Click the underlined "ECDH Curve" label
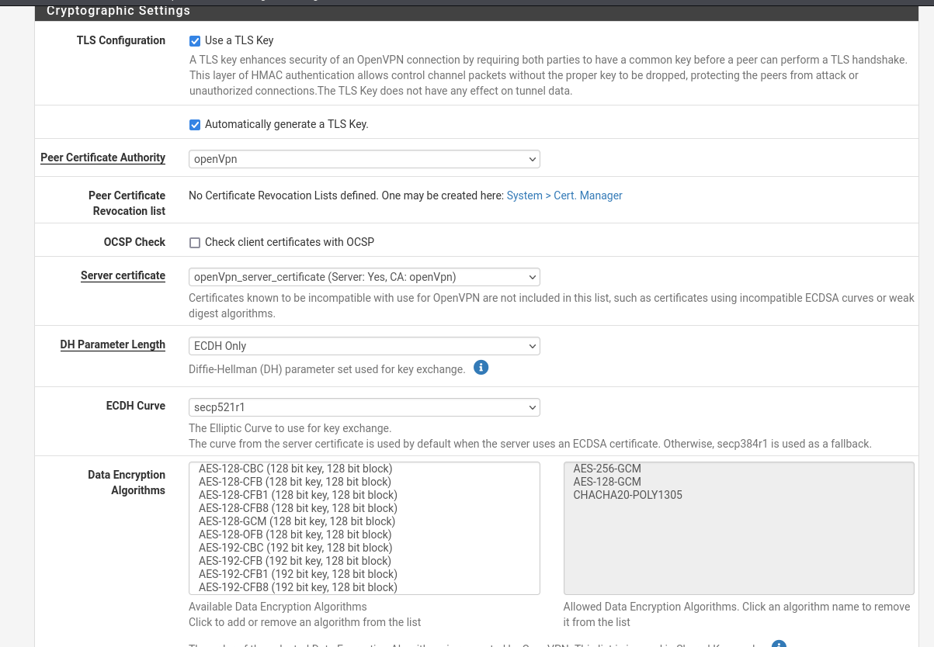The width and height of the screenshot is (934, 647). pos(135,406)
